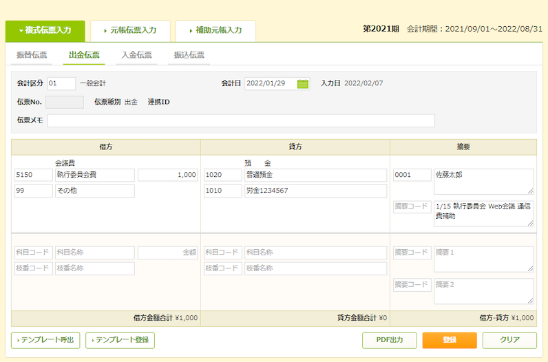Open the 元帳伝票入力 tab
Screen dimensions: 548x362
(130, 31)
